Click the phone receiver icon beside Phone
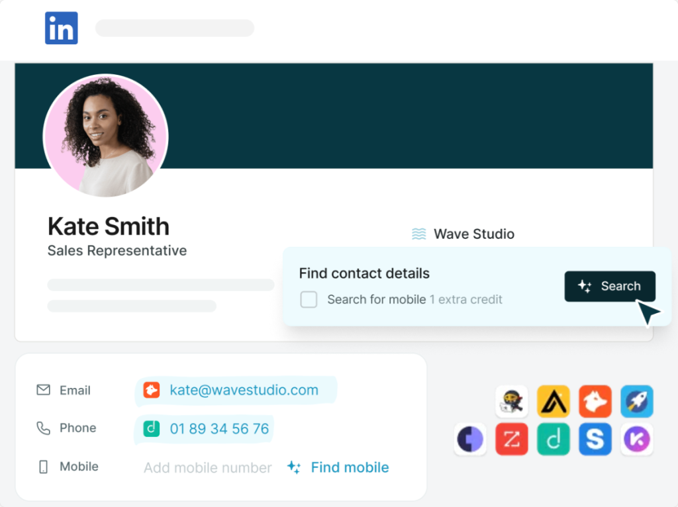 pyautogui.click(x=42, y=428)
